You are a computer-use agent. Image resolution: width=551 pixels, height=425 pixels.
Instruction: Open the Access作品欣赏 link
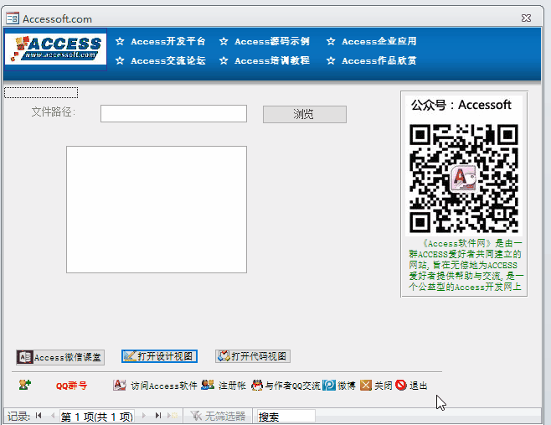pyautogui.click(x=379, y=61)
